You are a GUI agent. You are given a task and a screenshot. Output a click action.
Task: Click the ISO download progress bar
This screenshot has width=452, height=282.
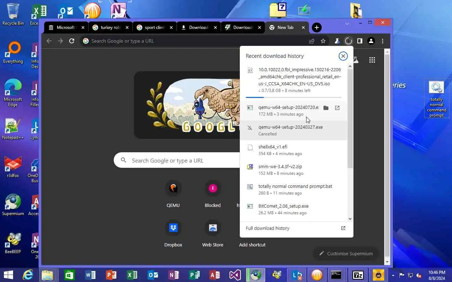click(293, 97)
